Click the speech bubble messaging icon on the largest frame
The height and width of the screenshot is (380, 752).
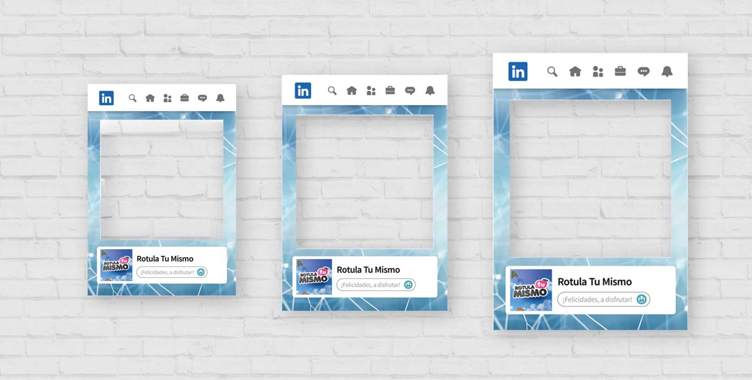[643, 71]
